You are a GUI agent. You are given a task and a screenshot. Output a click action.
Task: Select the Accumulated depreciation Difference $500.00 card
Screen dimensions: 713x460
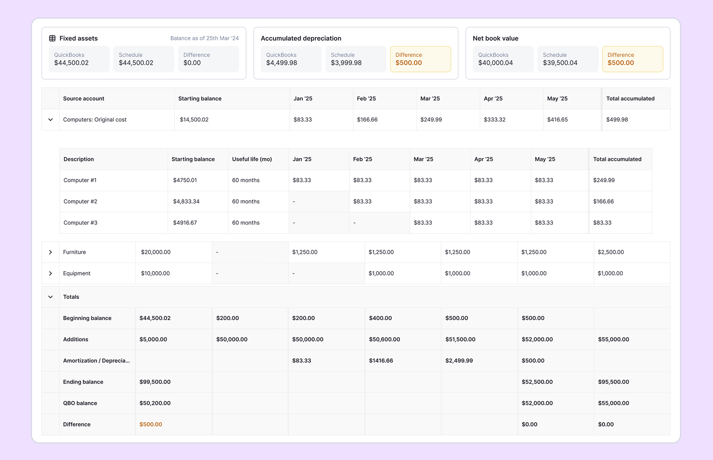420,59
